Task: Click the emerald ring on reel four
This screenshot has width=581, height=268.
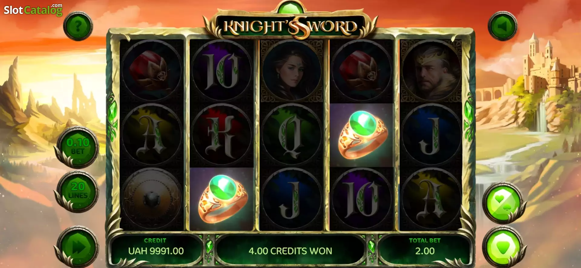Action: click(x=362, y=135)
